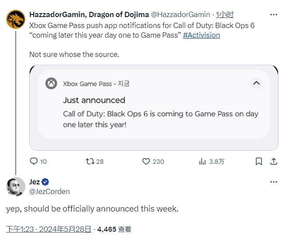Open more options on HazzadorGamin's tweet
Screen dimensions: 285x240
click(274, 14)
